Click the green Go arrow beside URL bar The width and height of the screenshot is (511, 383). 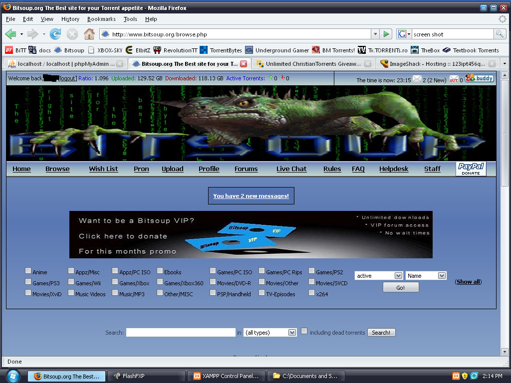point(386,34)
